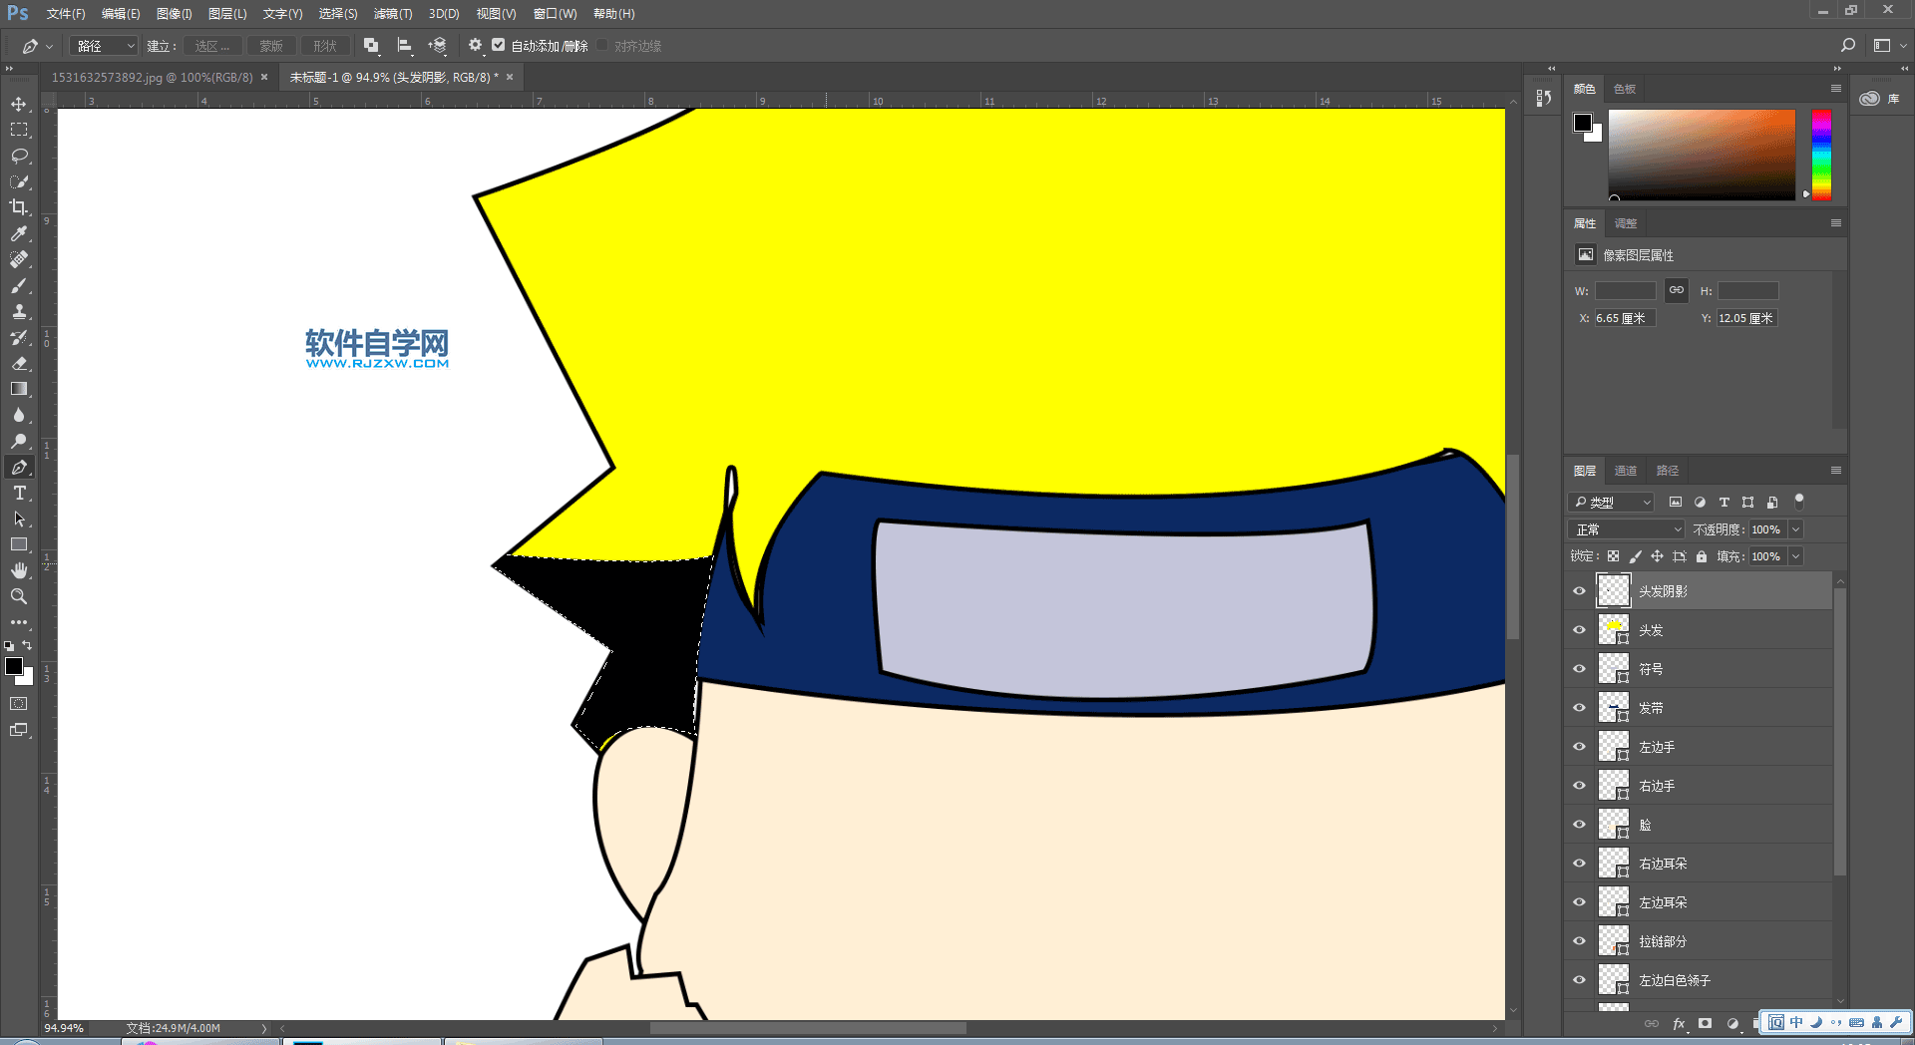Open the 正常 blend mode dropdown

coord(1627,529)
